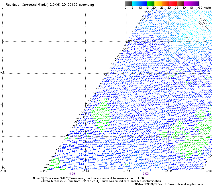Image resolution: width=212 pixels, height=186 pixels.
Task: Click the date text '20150122 ascending'
Action: tap(78, 5)
